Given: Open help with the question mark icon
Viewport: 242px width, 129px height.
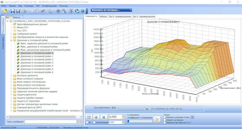Looking at the screenshot, I should tap(83, 11).
